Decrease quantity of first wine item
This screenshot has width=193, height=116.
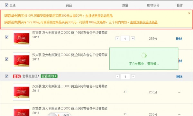117,38
